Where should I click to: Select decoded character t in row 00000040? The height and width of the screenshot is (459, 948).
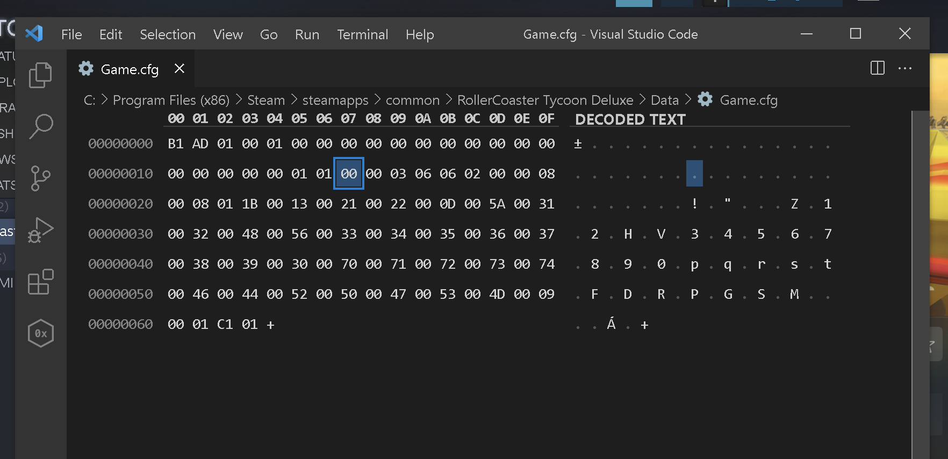point(828,264)
